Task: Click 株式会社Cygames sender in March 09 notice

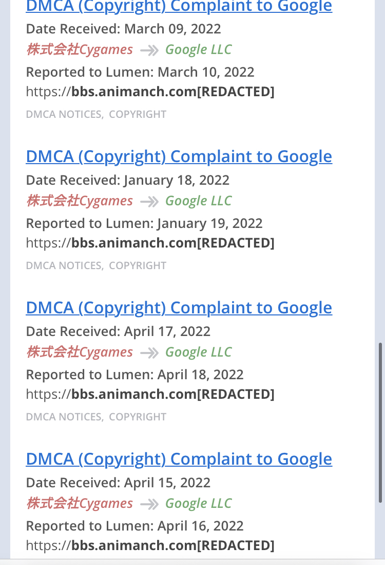Action: 80,49
